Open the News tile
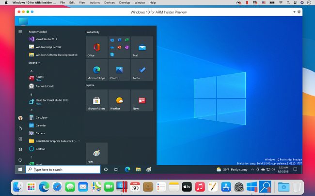 [x=142, y=100]
